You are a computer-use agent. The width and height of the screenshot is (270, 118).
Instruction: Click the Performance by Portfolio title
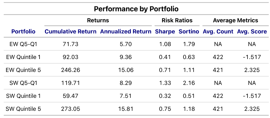pyautogui.click(x=136, y=9)
